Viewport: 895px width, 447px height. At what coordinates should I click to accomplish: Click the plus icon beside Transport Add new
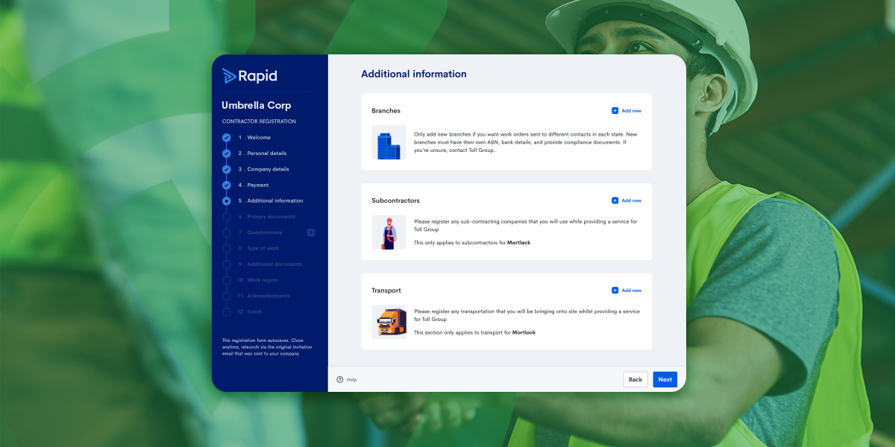615,290
